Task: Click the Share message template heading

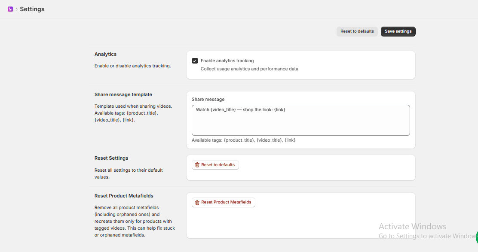Action: coord(123,94)
